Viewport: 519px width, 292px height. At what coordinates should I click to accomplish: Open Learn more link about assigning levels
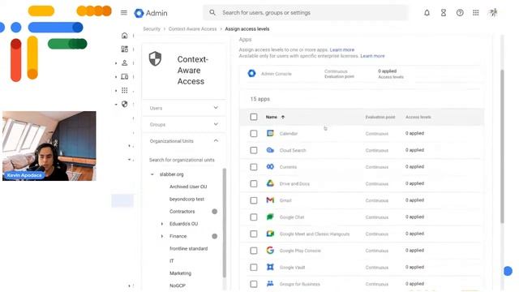(x=342, y=49)
